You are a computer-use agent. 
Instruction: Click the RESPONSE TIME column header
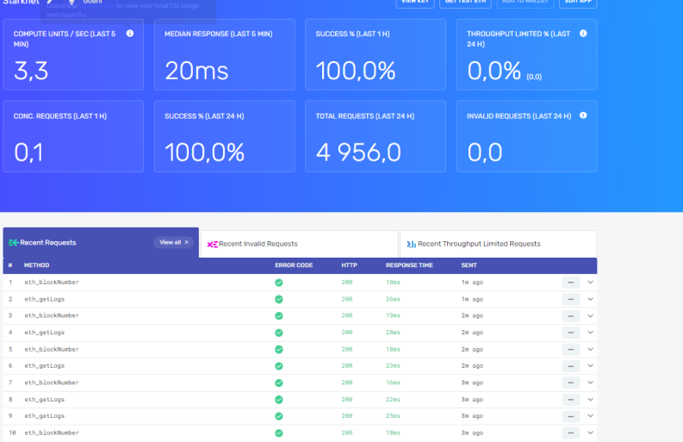point(409,265)
